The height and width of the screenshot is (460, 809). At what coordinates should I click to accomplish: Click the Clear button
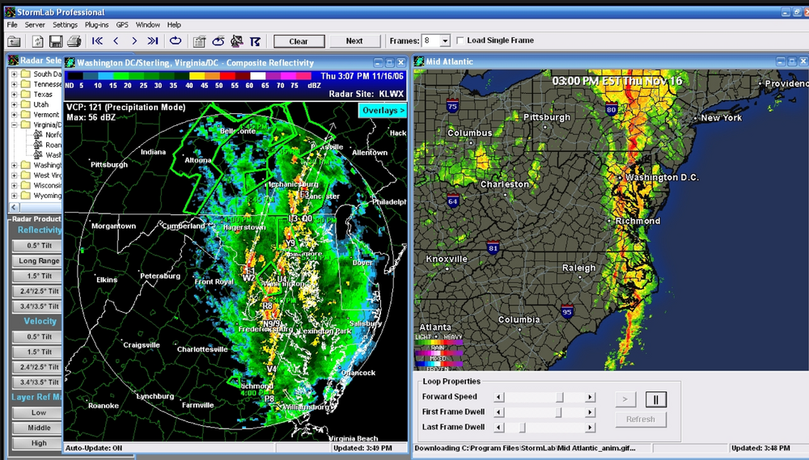(x=299, y=41)
